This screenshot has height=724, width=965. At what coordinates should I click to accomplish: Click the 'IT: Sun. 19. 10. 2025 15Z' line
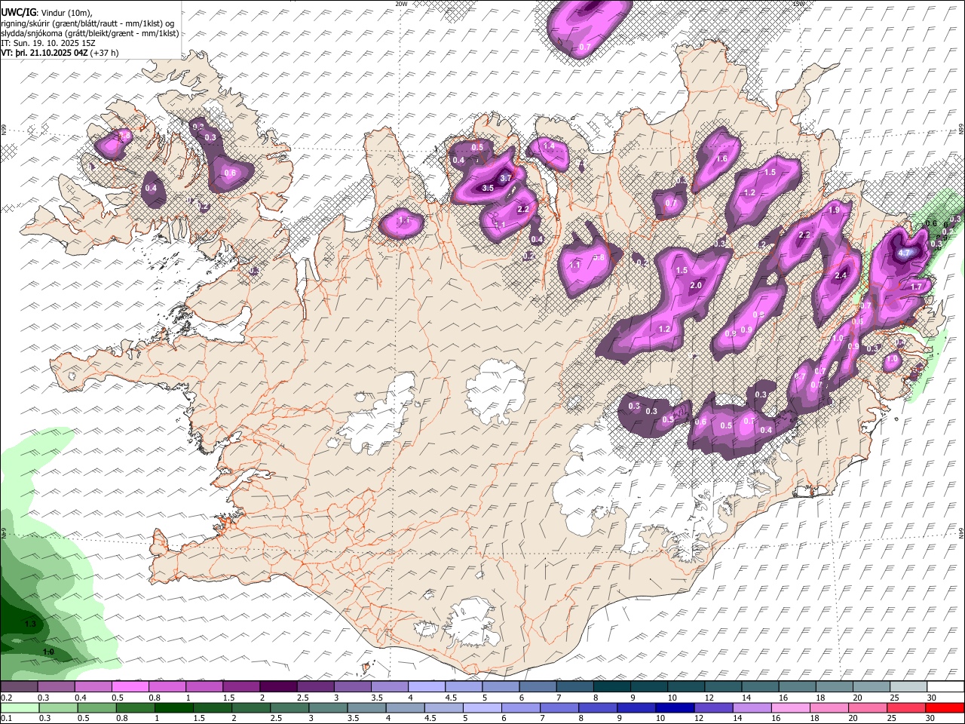pyautogui.click(x=48, y=43)
